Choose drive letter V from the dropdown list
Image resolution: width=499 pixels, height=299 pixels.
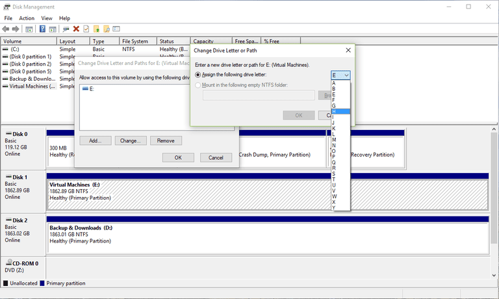340,190
